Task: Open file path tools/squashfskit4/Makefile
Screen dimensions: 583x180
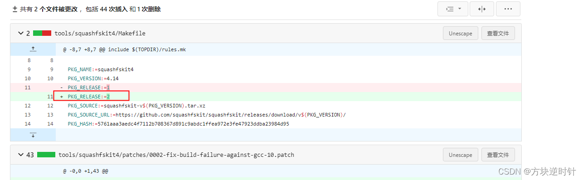Action: [100, 33]
